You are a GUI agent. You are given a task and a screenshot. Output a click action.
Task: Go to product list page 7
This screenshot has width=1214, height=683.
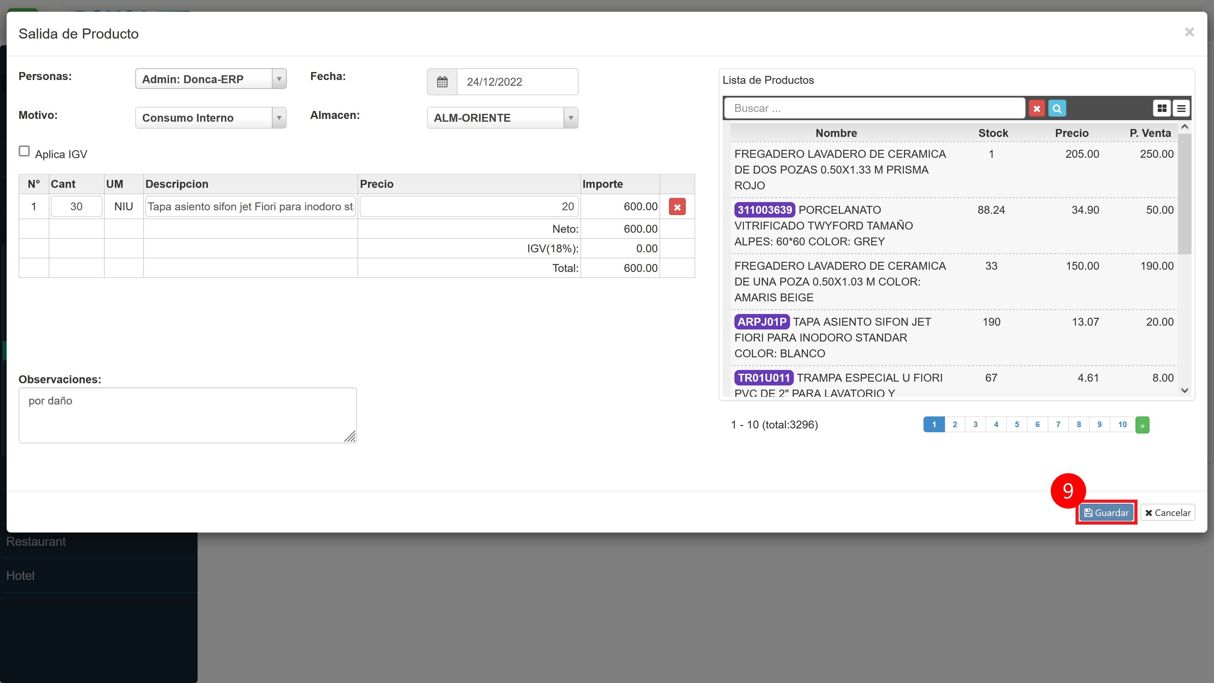point(1058,425)
